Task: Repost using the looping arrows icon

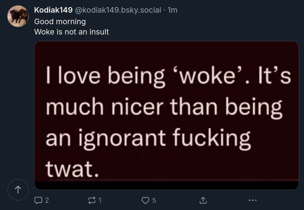Action: tap(91, 201)
